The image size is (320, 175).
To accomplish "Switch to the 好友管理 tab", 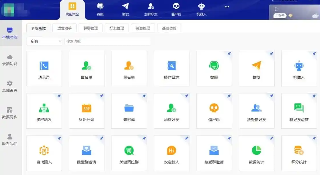I will (x=117, y=28).
